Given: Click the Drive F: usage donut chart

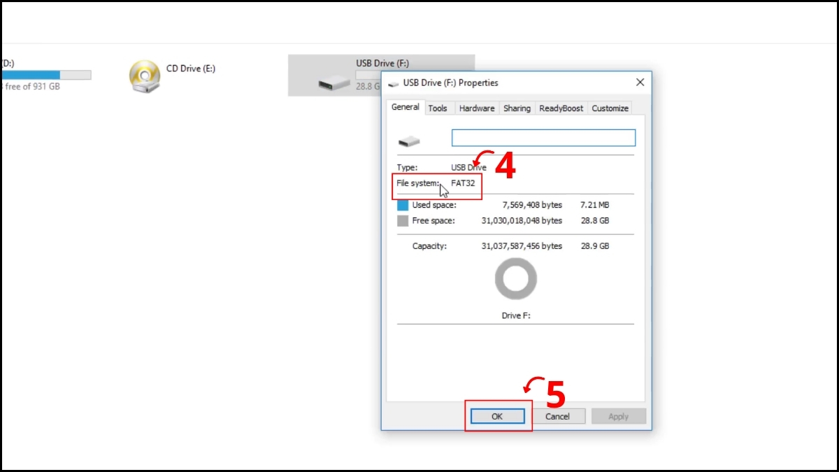Looking at the screenshot, I should [516, 280].
